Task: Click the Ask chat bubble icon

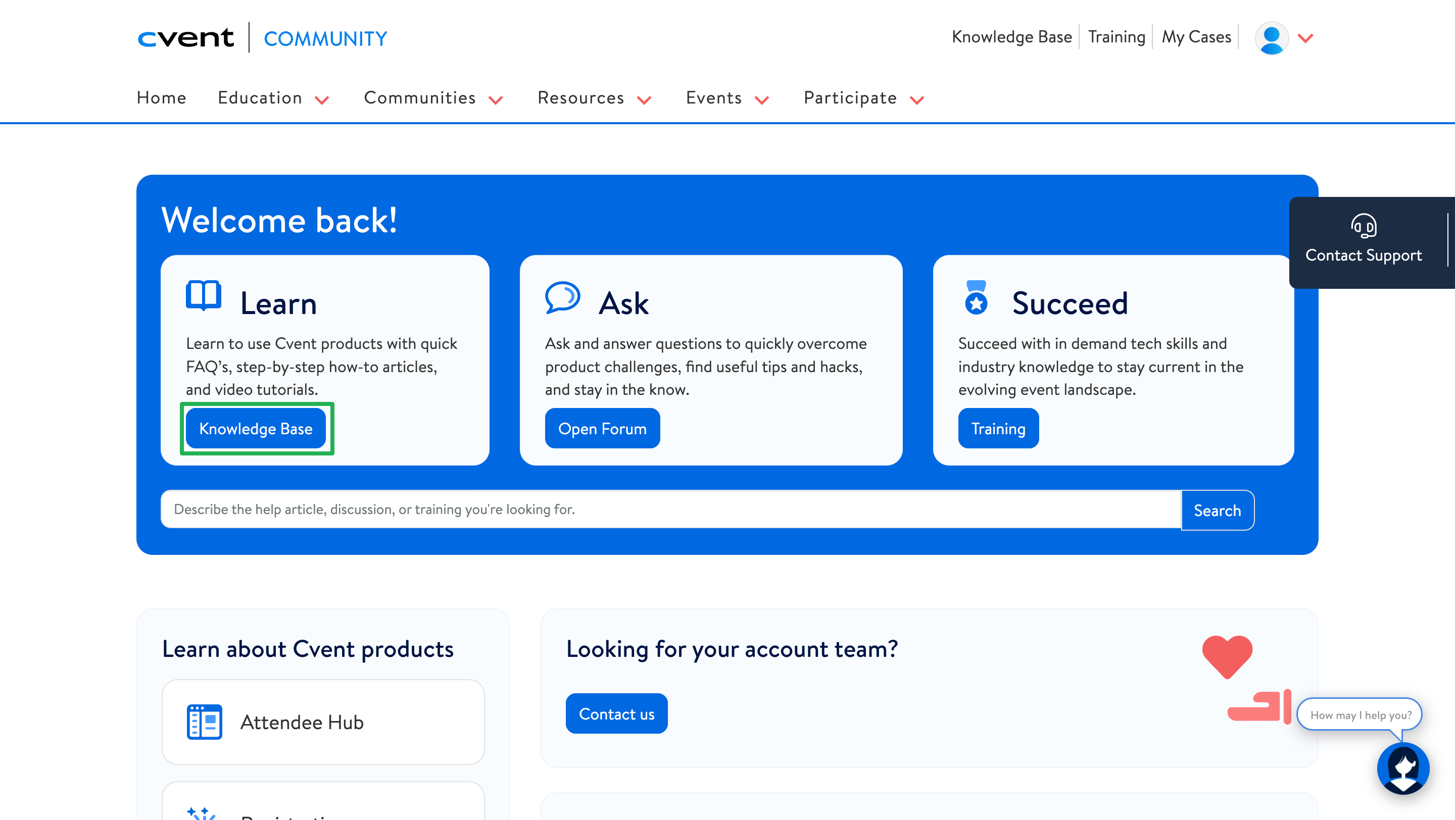Action: point(563,297)
